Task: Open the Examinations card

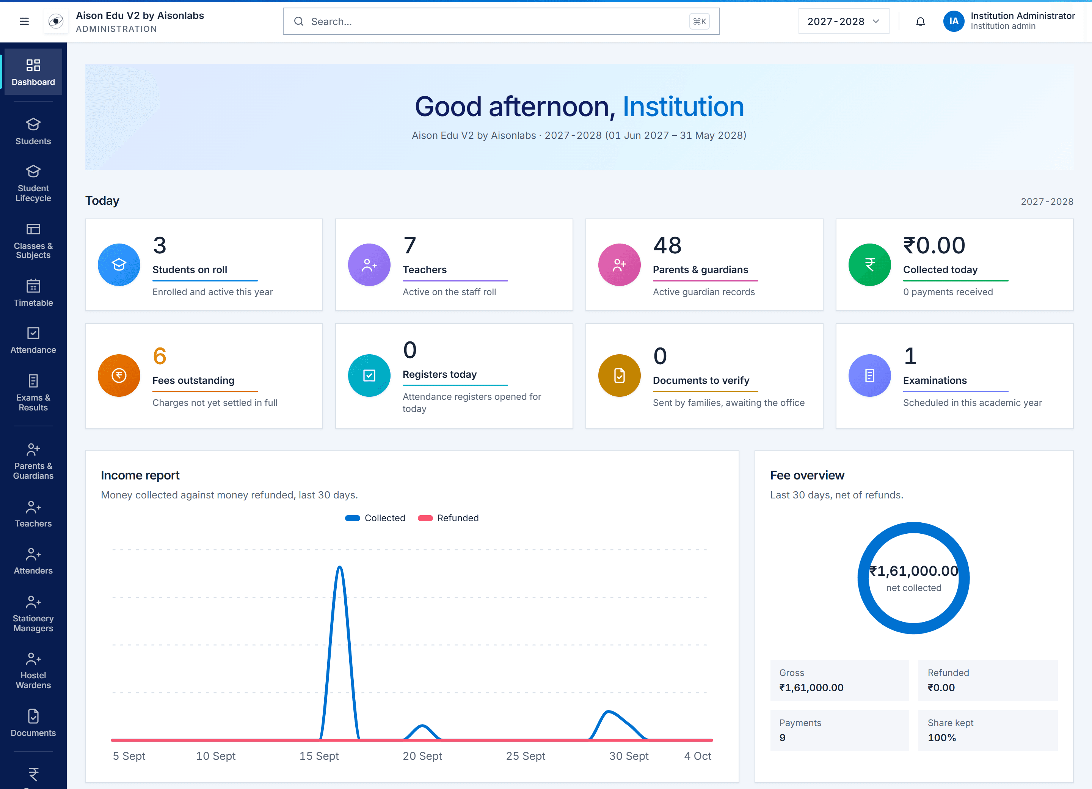Action: [954, 375]
